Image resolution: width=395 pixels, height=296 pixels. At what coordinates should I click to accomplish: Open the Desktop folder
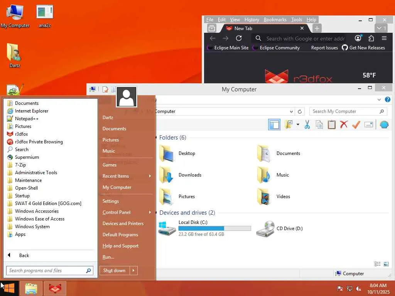[x=178, y=153]
